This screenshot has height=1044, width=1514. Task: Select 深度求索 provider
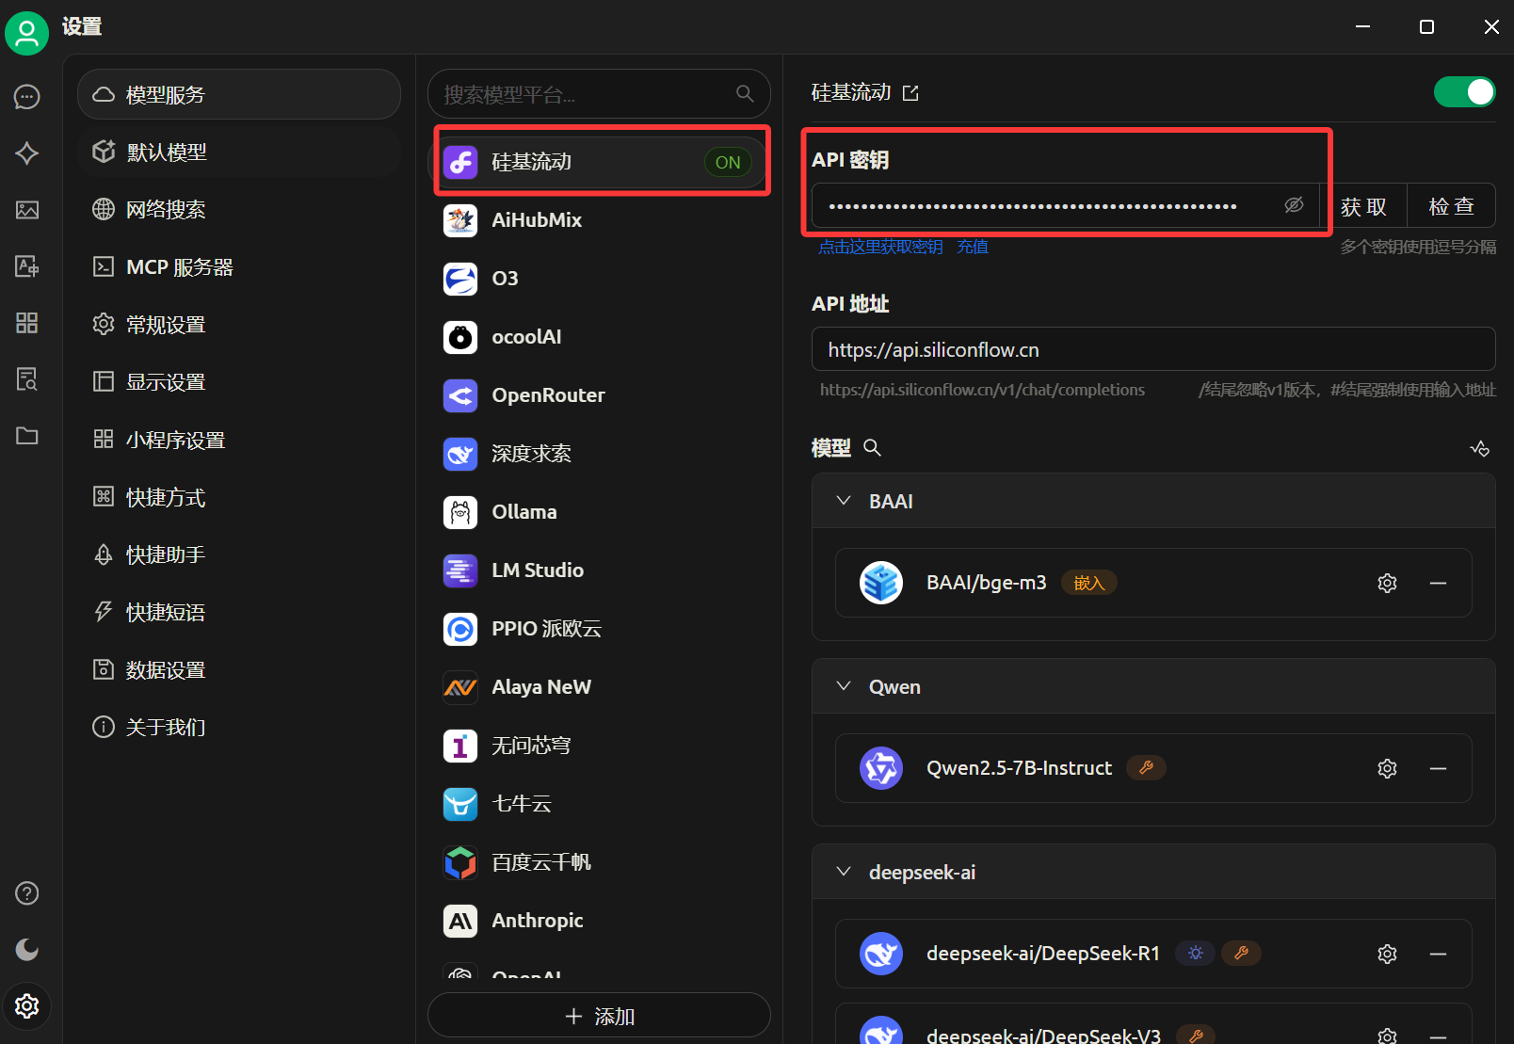tap(599, 454)
